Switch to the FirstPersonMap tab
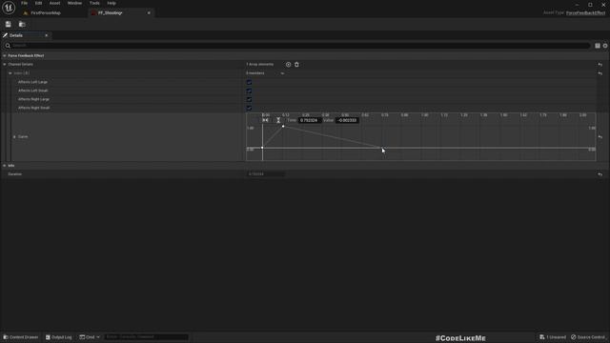 tap(46, 12)
